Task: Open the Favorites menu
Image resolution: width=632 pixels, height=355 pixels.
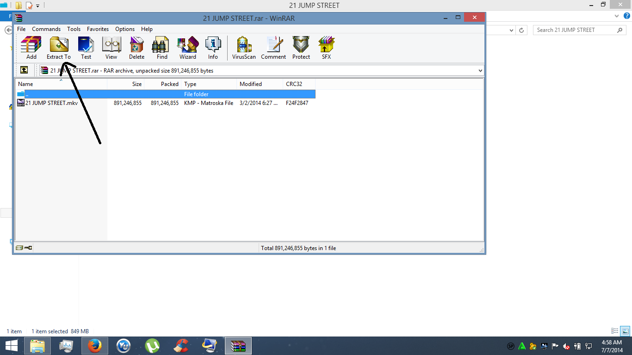Action: 98,29
